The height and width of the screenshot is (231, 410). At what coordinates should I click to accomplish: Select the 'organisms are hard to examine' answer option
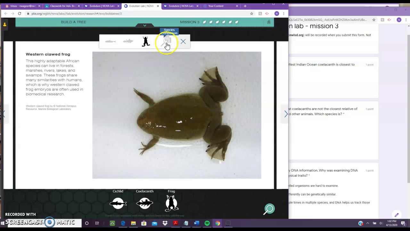point(313,185)
